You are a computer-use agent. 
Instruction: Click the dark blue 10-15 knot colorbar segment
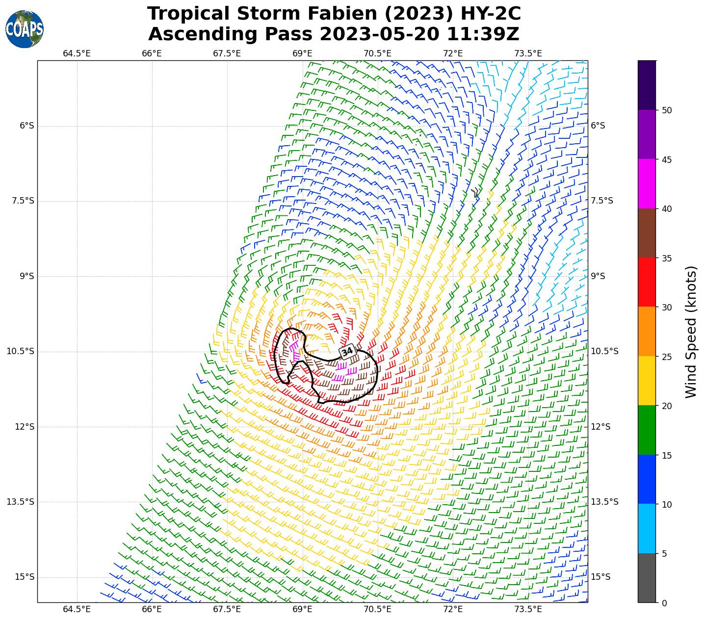pos(647,479)
